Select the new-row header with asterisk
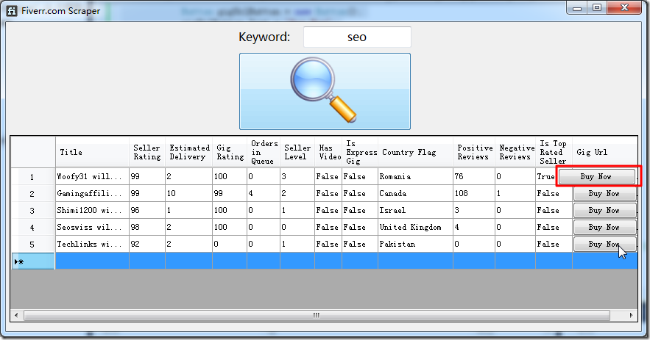The width and height of the screenshot is (650, 340). click(32, 261)
